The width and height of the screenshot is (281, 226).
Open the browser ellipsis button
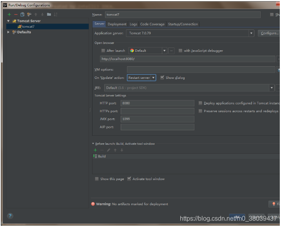[x=171, y=51]
